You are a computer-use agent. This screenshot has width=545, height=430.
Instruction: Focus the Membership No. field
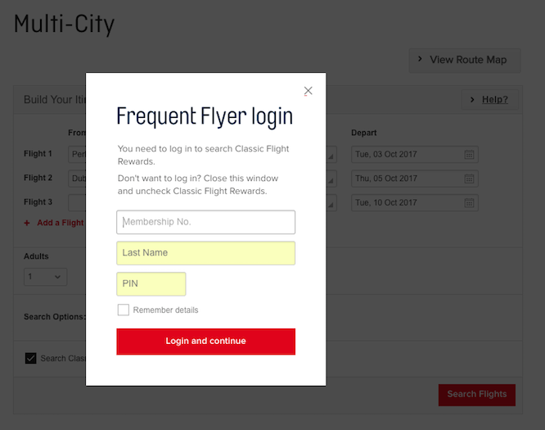pos(205,222)
